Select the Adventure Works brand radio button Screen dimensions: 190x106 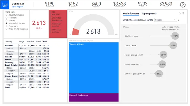(x=7, y=15)
